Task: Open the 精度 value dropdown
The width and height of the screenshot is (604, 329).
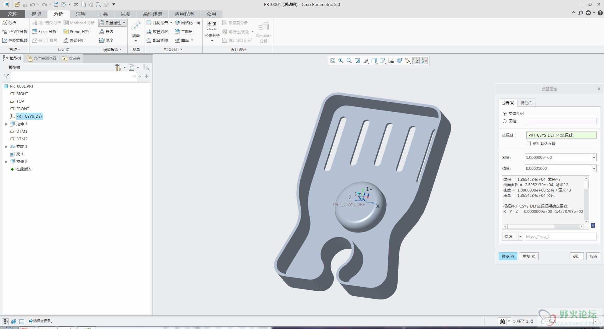Action: coord(594,169)
